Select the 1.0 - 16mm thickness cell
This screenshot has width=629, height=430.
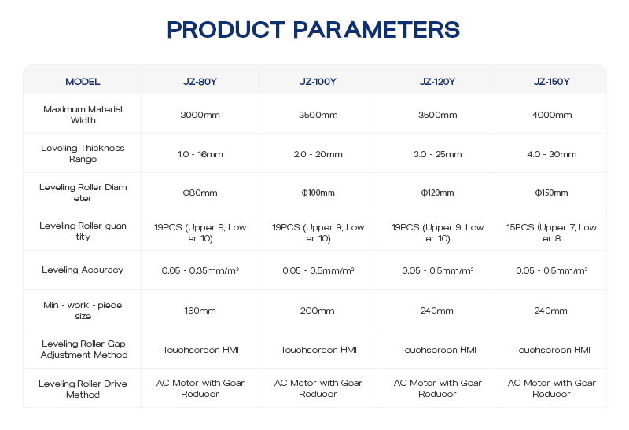click(200, 154)
